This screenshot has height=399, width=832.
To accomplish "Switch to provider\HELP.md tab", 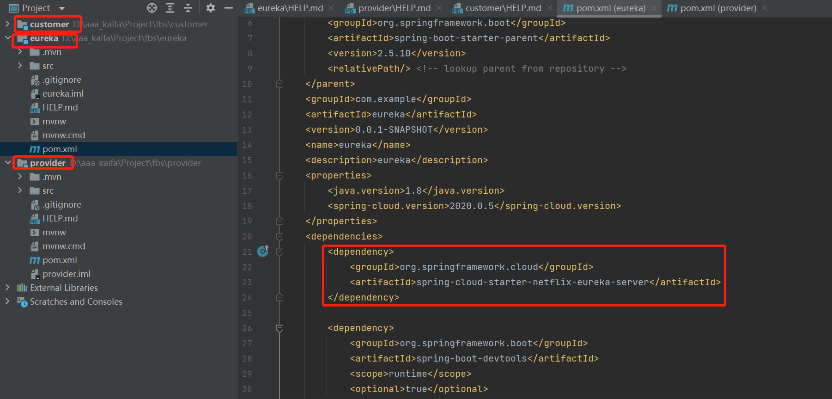I will point(395,8).
